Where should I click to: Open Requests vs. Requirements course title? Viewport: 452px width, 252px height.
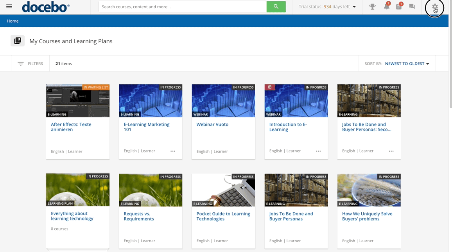pyautogui.click(x=139, y=217)
